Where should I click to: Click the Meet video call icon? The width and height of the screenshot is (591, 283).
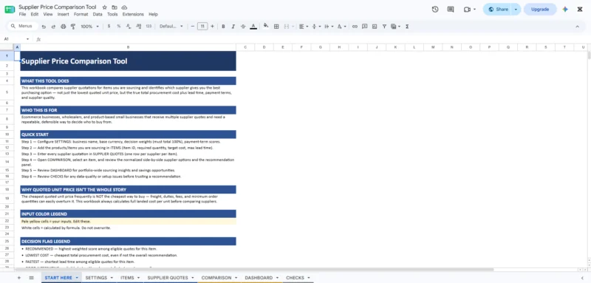[x=467, y=10]
